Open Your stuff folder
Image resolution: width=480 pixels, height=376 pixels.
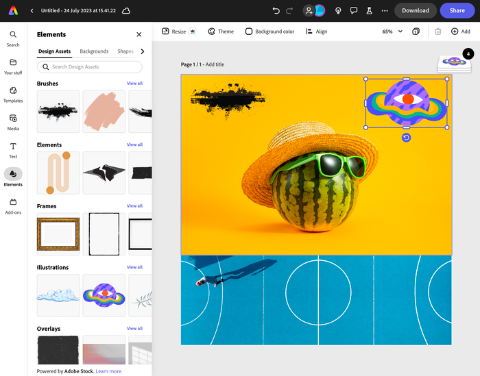12,66
